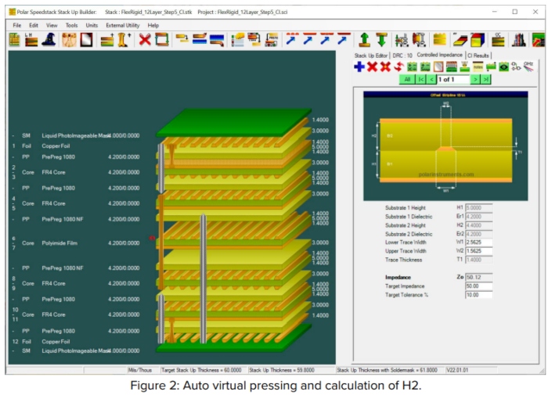Open the Edit menu

click(34, 25)
